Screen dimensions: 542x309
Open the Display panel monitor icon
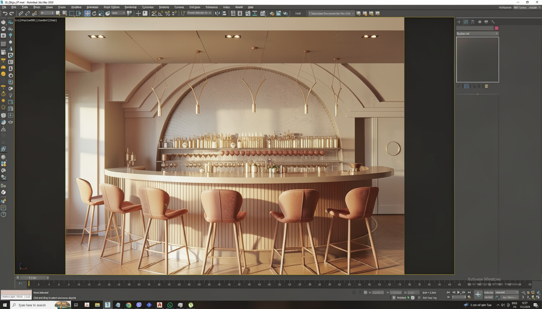pyautogui.click(x=486, y=22)
